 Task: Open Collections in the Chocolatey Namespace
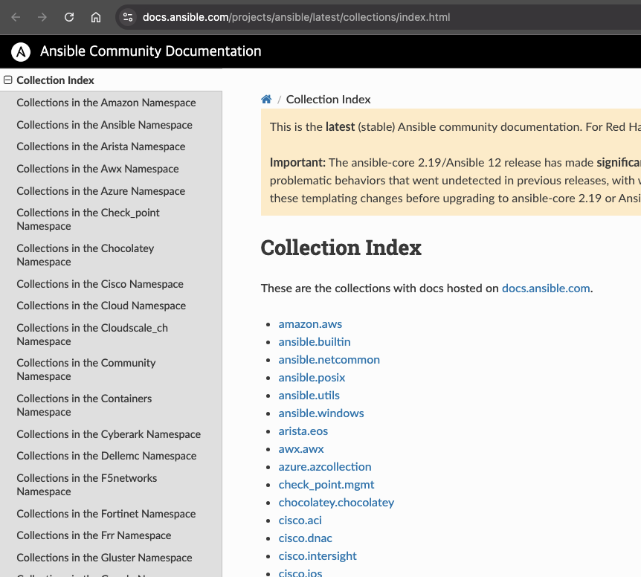click(86, 255)
